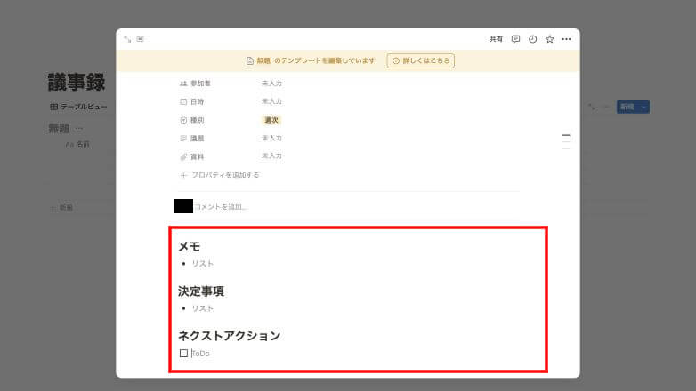Click the コメントを追加 comment field
Viewport: 696px width, 391px height.
coord(221,207)
